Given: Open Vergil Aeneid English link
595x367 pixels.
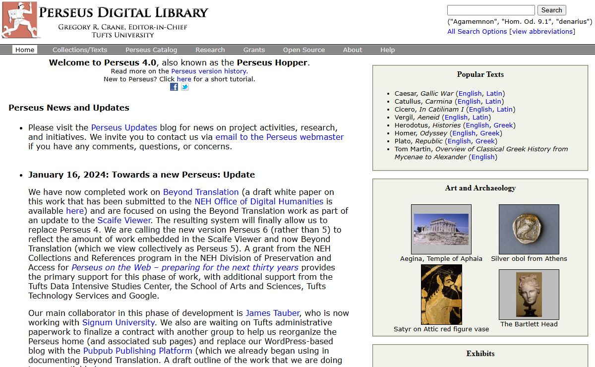Looking at the screenshot, I should 456,117.
